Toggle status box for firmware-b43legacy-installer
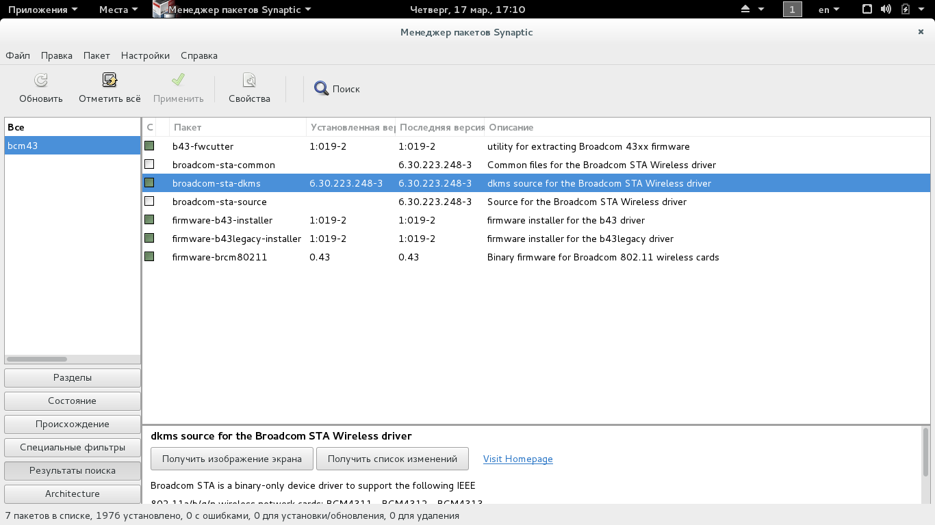 149,239
